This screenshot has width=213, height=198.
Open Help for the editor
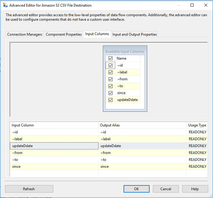(x=195, y=189)
